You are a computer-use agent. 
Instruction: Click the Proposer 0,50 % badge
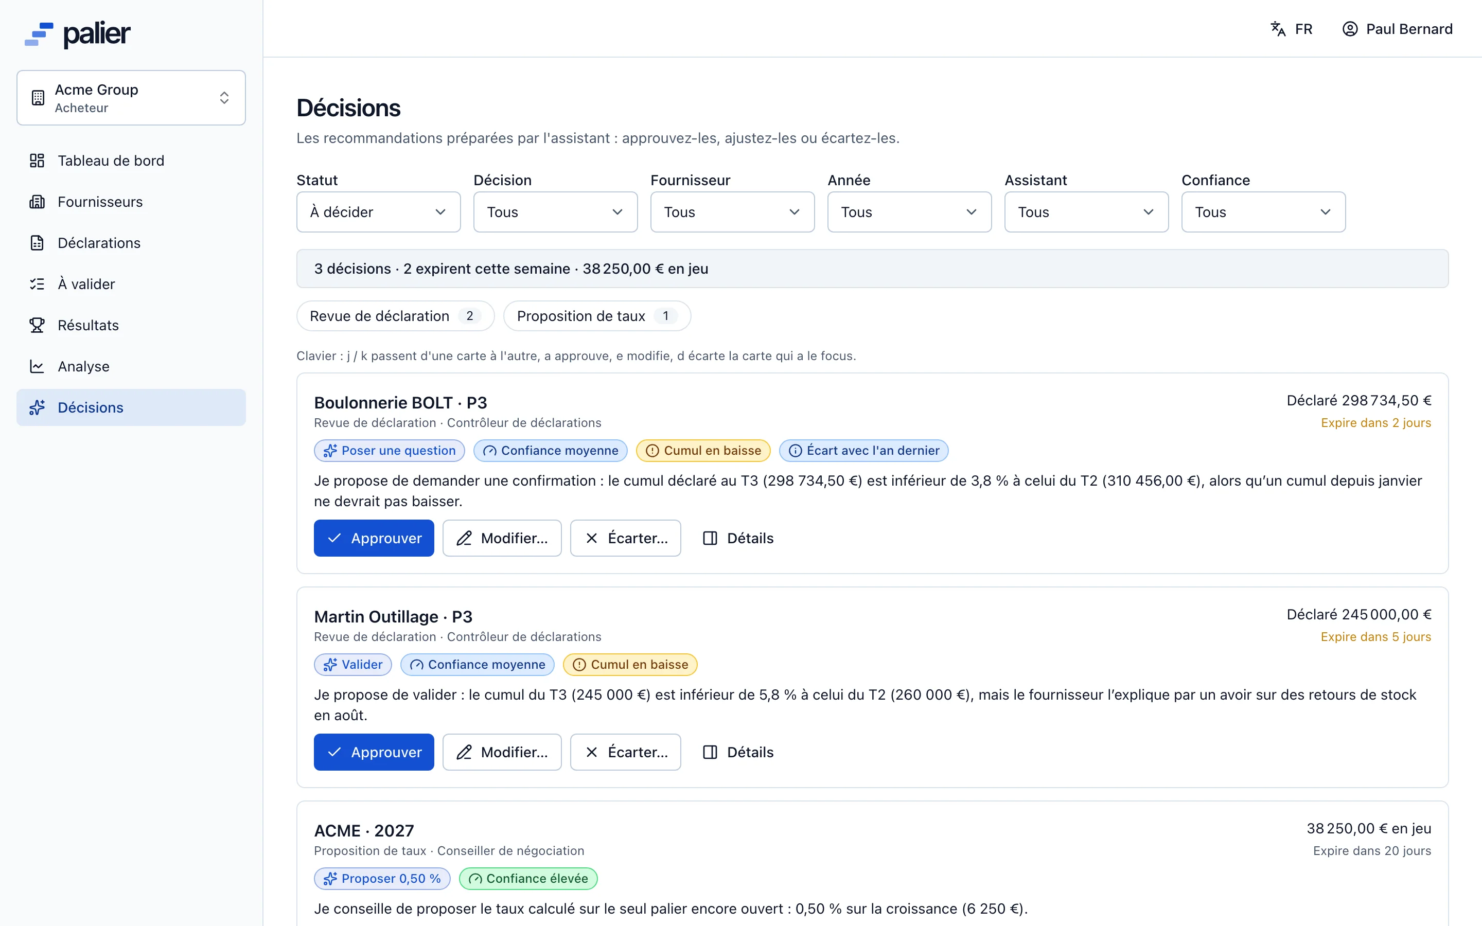click(382, 878)
